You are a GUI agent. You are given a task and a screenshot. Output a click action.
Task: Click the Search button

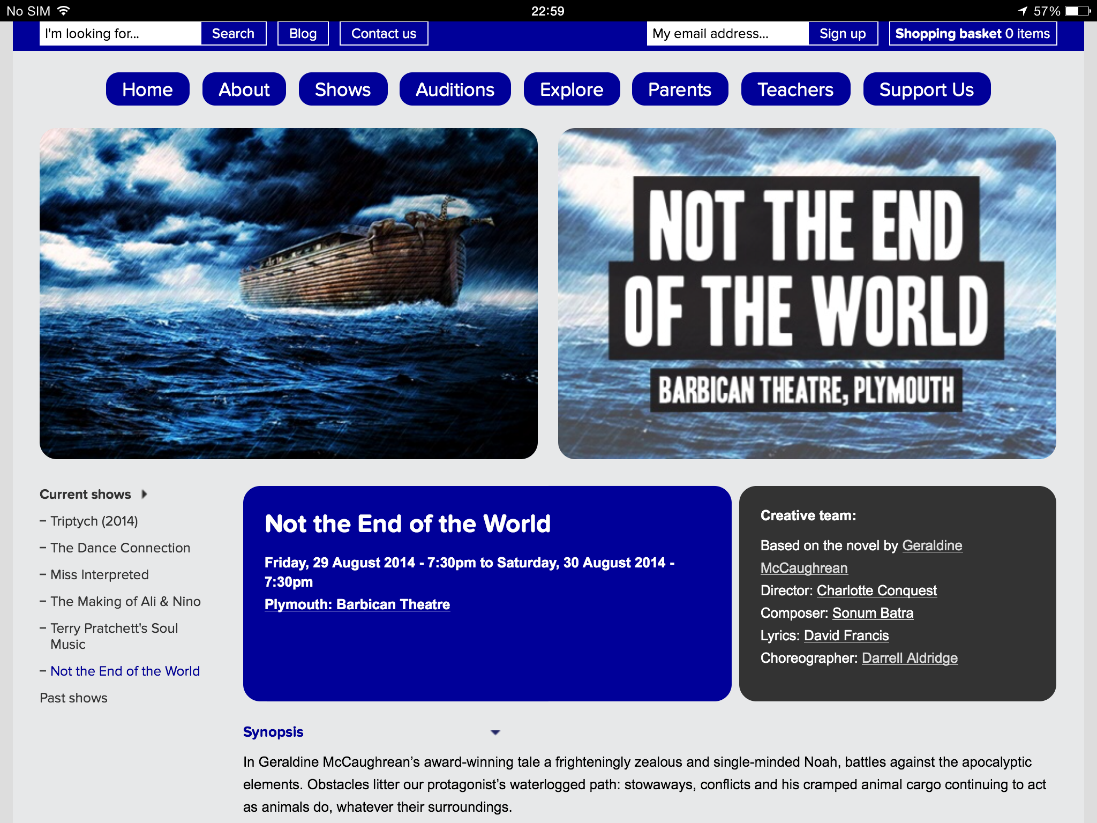(x=233, y=34)
